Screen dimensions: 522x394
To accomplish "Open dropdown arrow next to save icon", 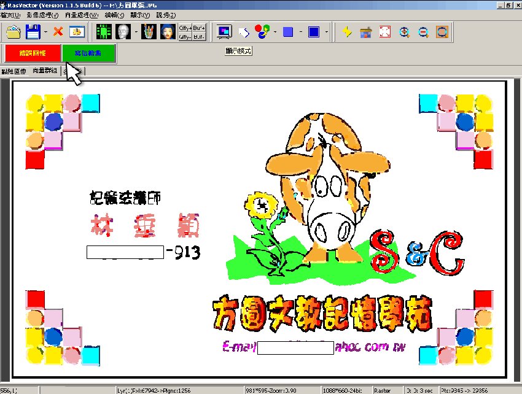I will 45,33.
